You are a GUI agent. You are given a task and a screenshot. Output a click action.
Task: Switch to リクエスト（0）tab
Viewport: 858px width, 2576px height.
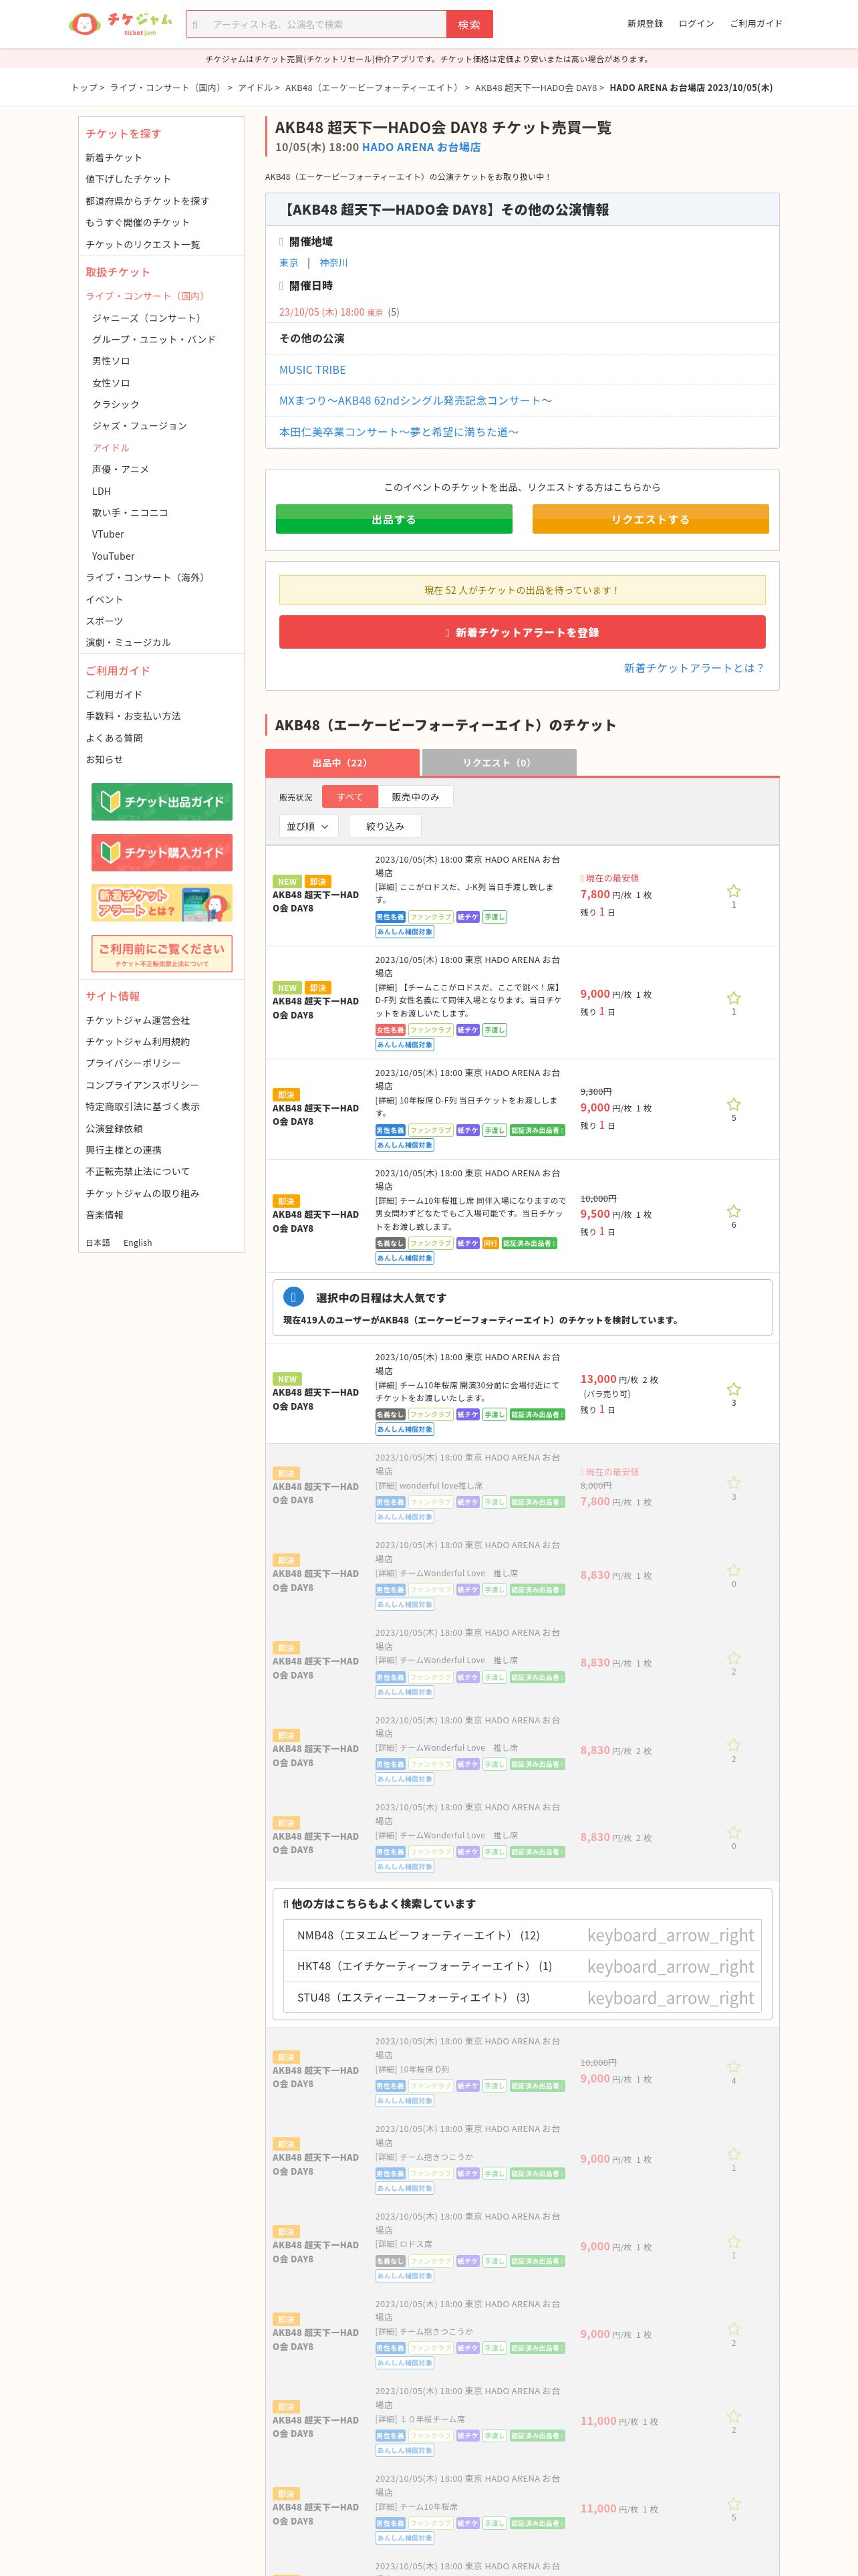point(498,762)
